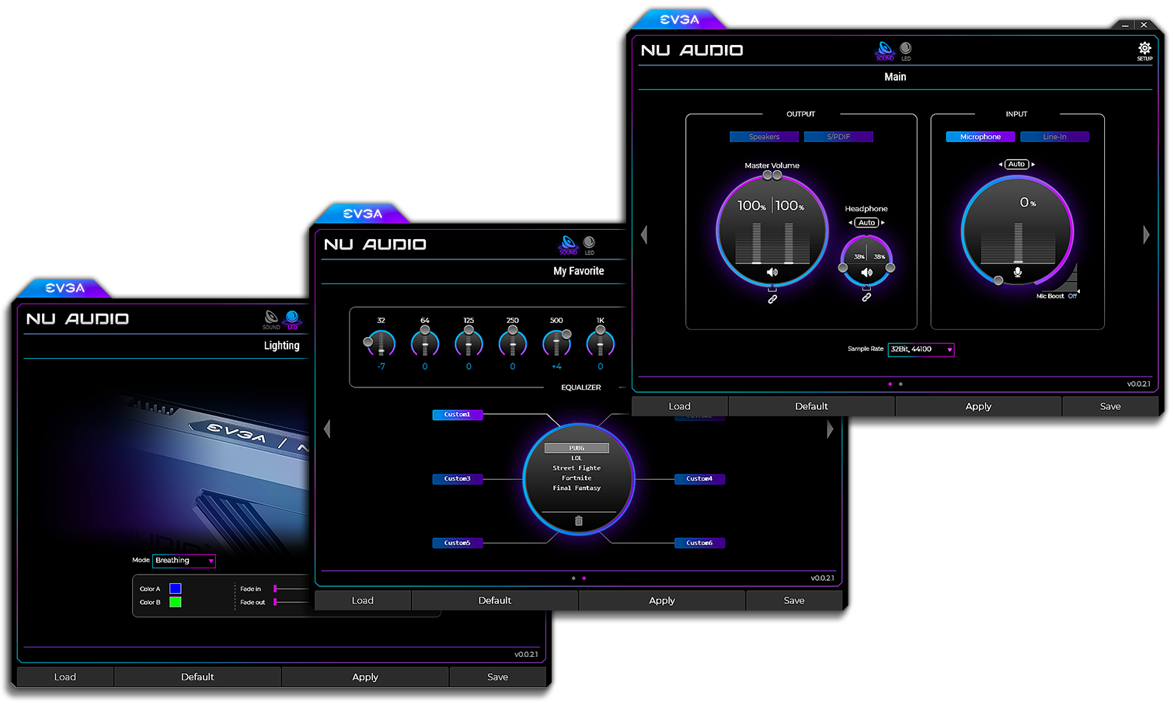The image size is (1174, 709).
Task: Click Load in Lighting window
Action: coord(65,677)
